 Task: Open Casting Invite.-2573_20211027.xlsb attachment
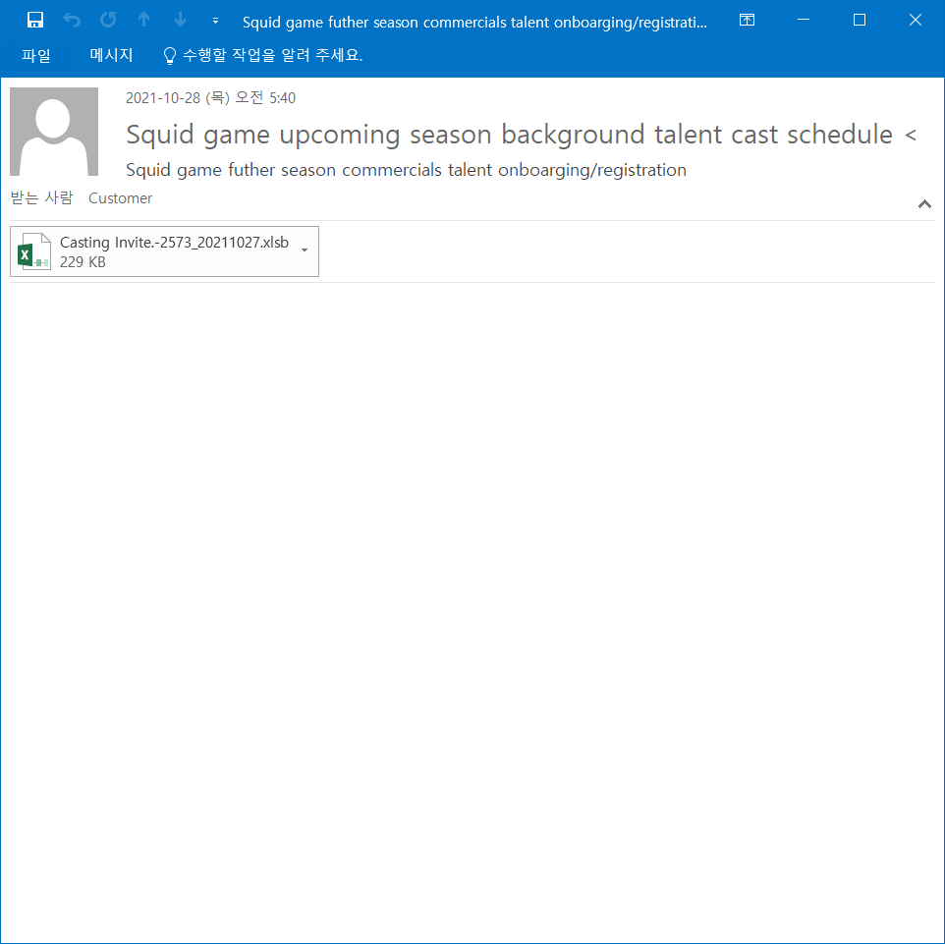164,251
